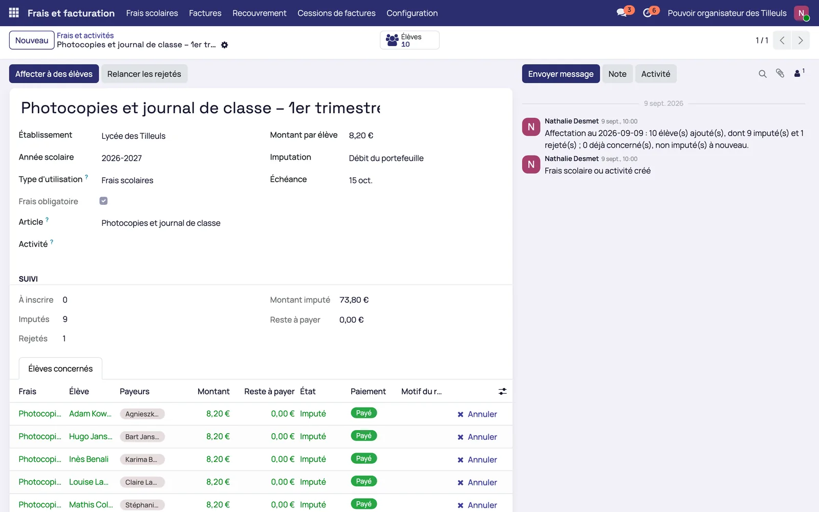Viewport: 819px width, 512px height.
Task: Sort the table by the Montant column header
Action: [213, 391]
